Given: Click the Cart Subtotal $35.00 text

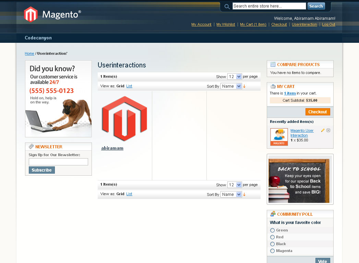Looking at the screenshot, I should pyautogui.click(x=300, y=100).
